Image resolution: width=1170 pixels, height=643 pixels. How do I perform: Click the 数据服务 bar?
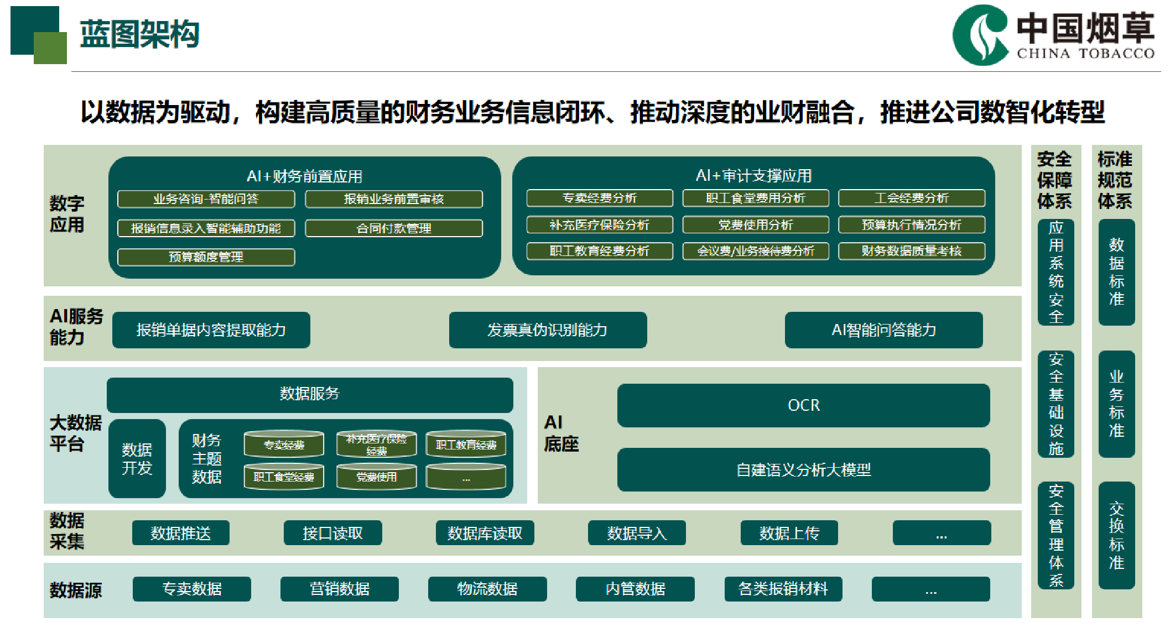309,394
